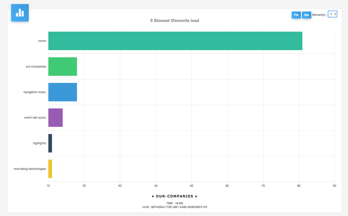Click the home axis label
This screenshot has width=348, height=216.
click(42, 41)
